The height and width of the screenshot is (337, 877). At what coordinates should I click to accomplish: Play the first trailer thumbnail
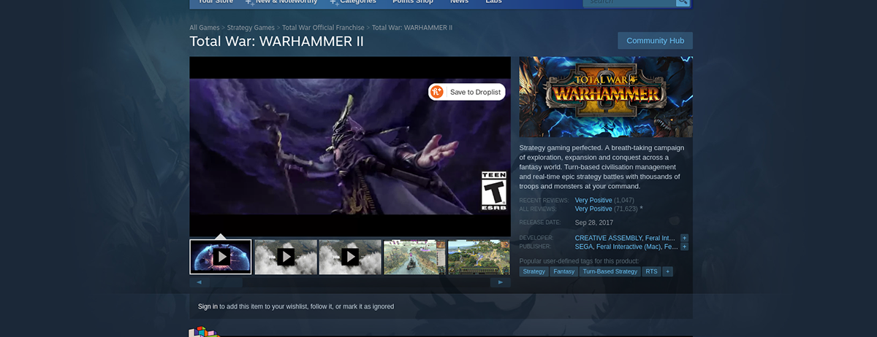click(221, 257)
